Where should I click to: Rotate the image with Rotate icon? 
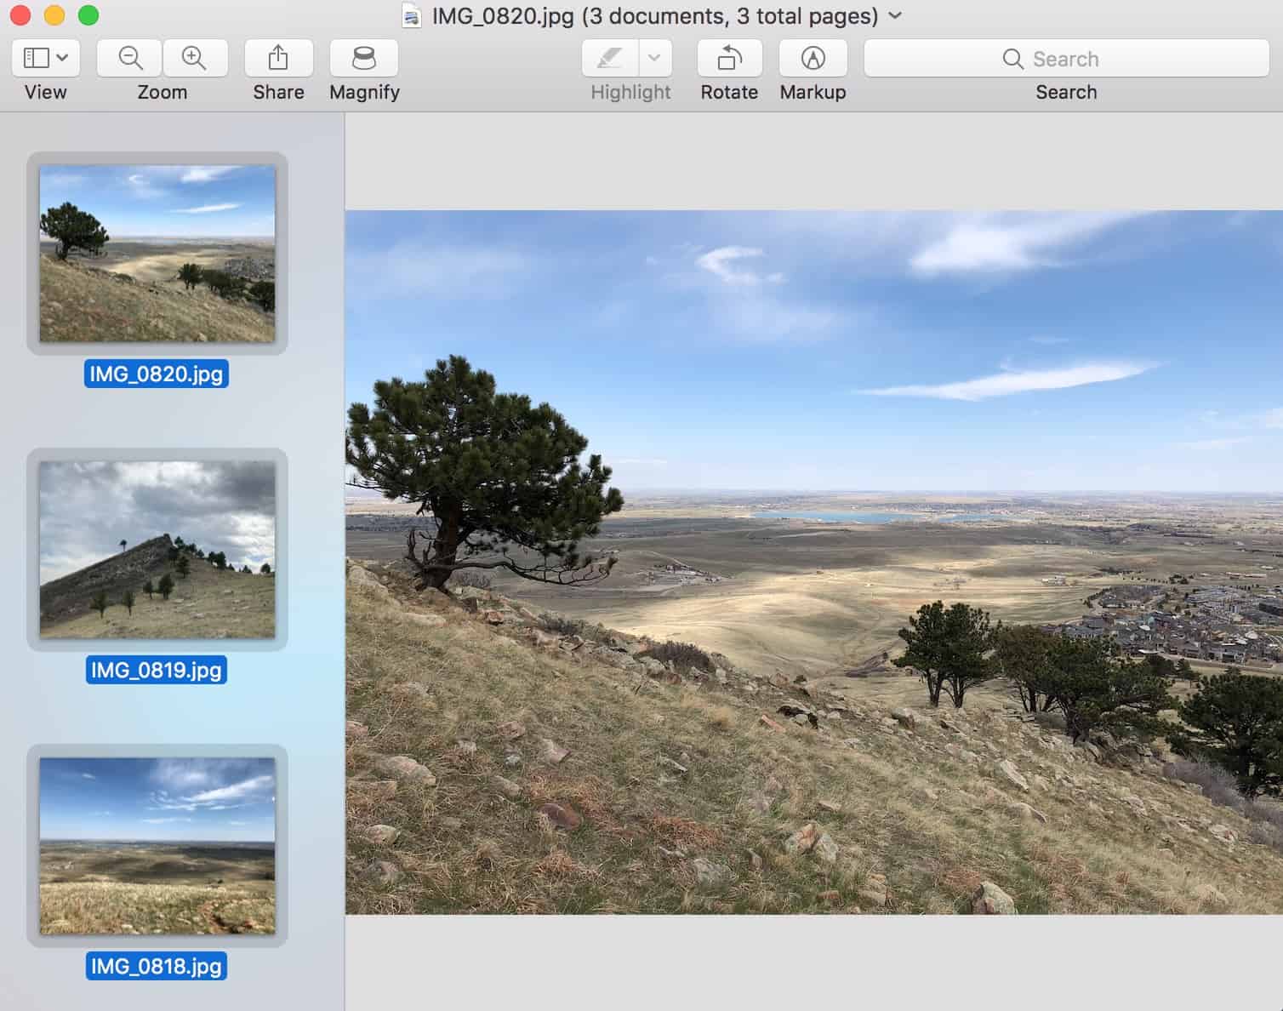coord(729,59)
